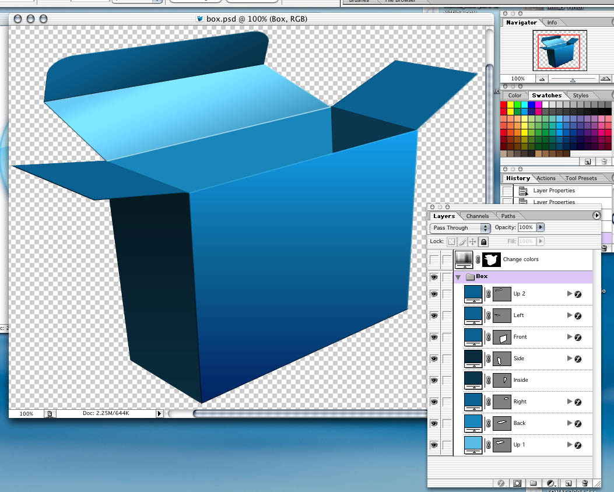
Task: Hide the Up 2 layer visibility
Action: [434, 294]
